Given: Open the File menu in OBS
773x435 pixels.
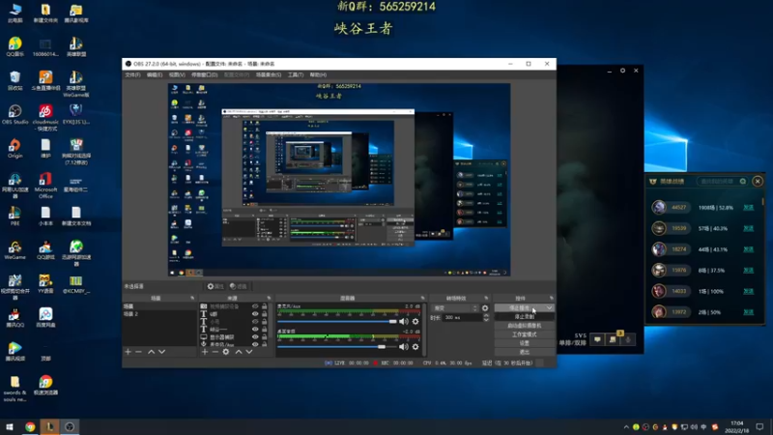Looking at the screenshot, I should point(132,75).
